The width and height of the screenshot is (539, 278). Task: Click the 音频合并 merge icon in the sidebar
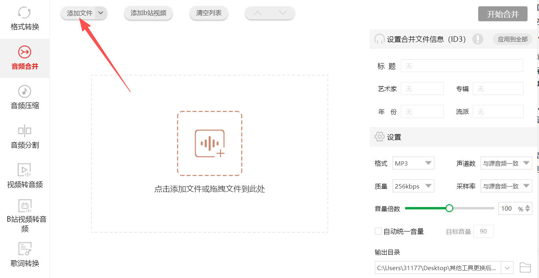pos(24,52)
